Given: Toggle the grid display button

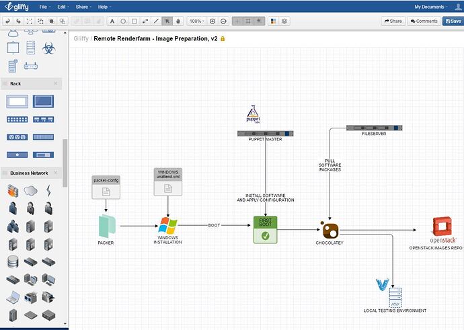Looking at the screenshot, I should [249, 21].
